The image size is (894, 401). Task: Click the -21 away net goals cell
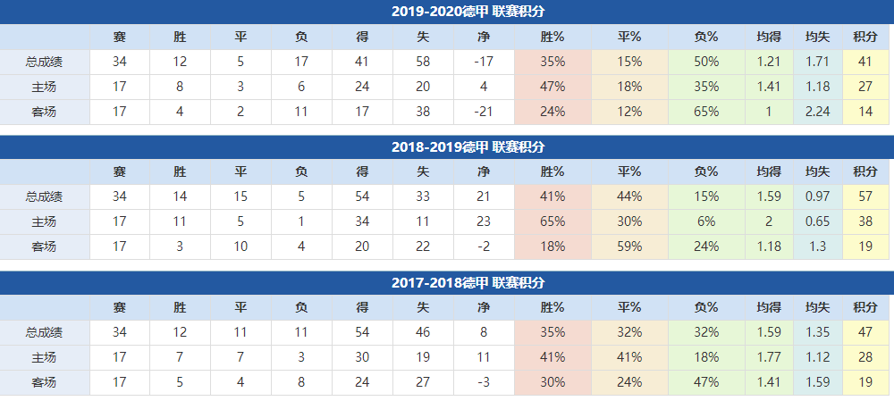484,112
